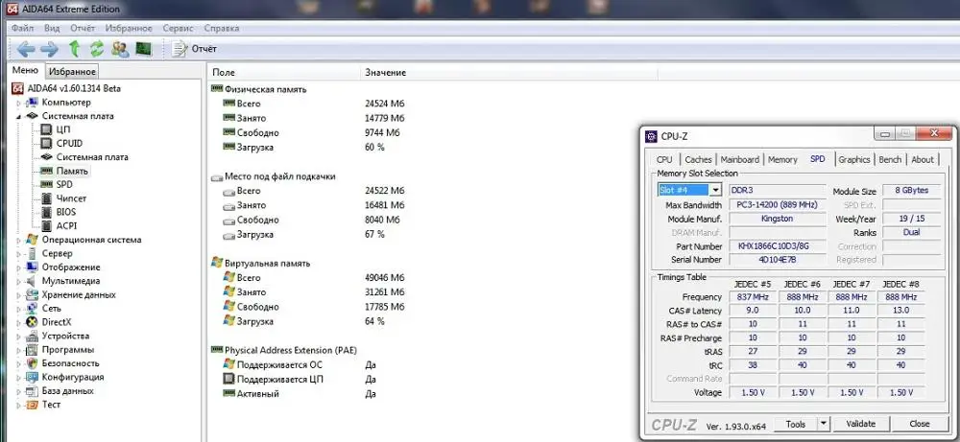Switch to the Bench tab in CPU-Z
This screenshot has width=960, height=442.
tap(890, 159)
